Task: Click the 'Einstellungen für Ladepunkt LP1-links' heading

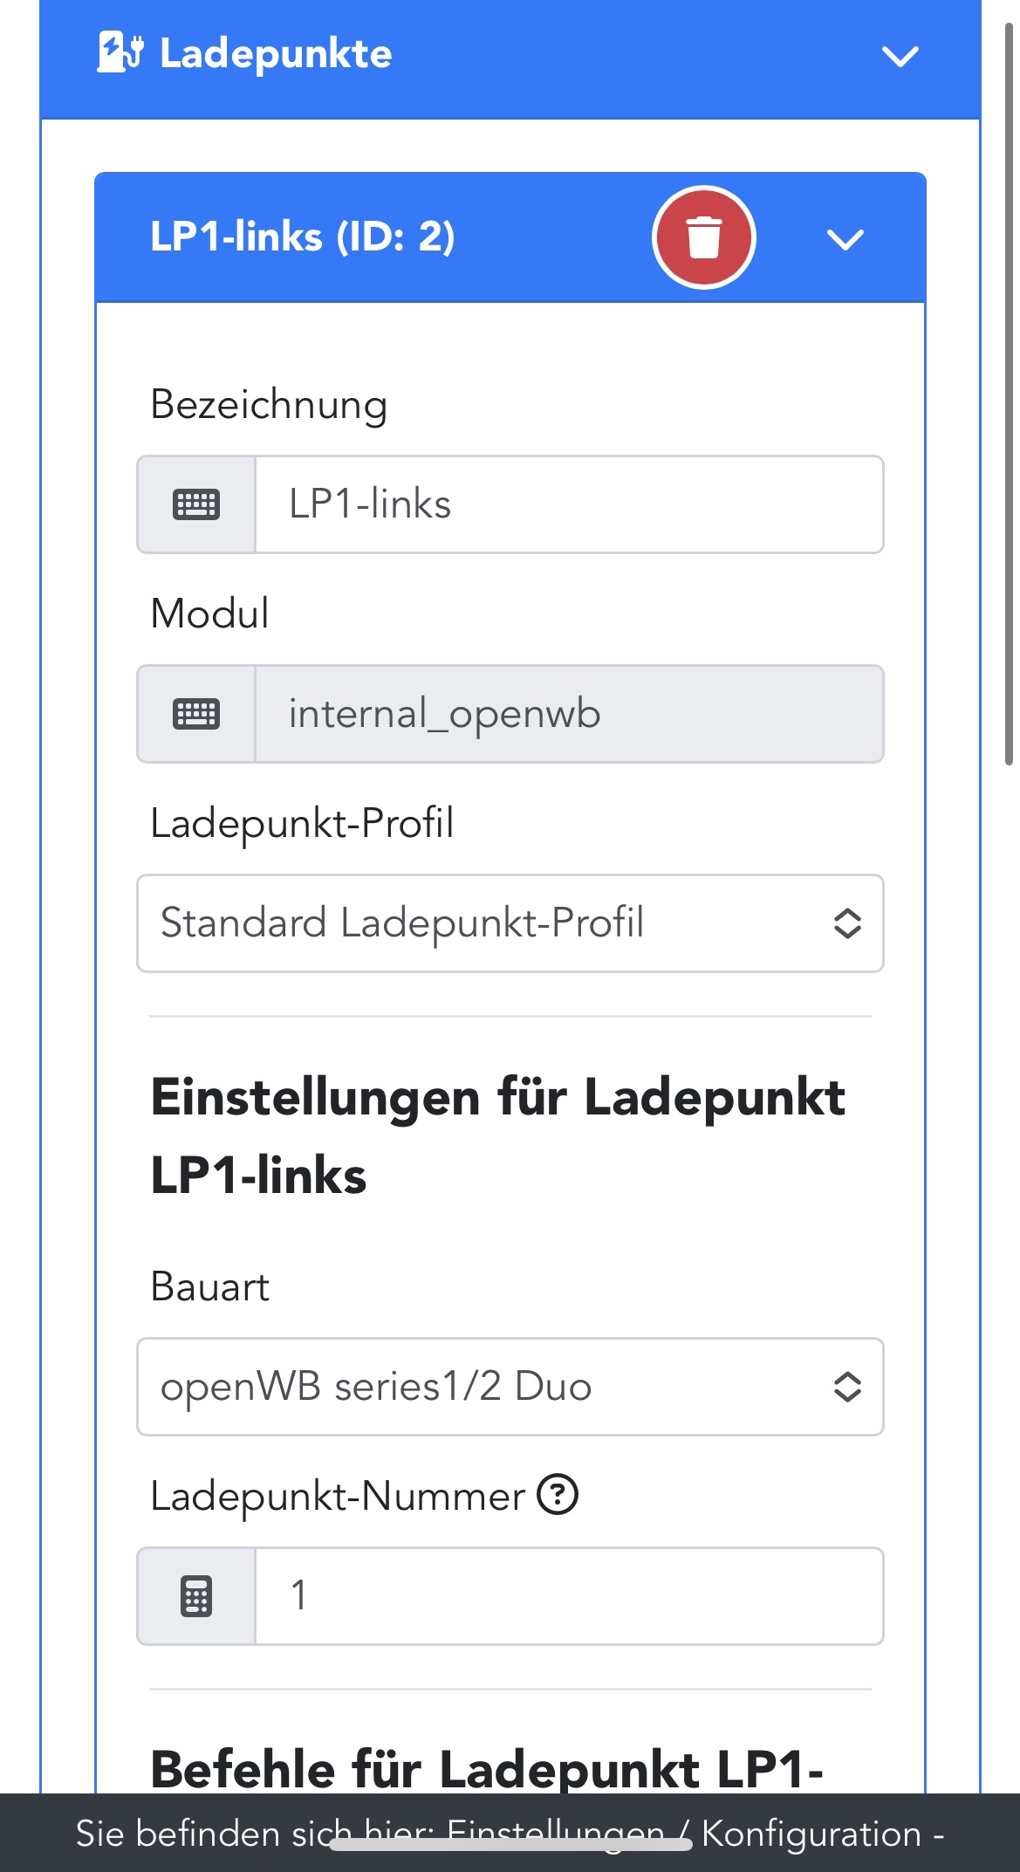Action: point(497,1135)
